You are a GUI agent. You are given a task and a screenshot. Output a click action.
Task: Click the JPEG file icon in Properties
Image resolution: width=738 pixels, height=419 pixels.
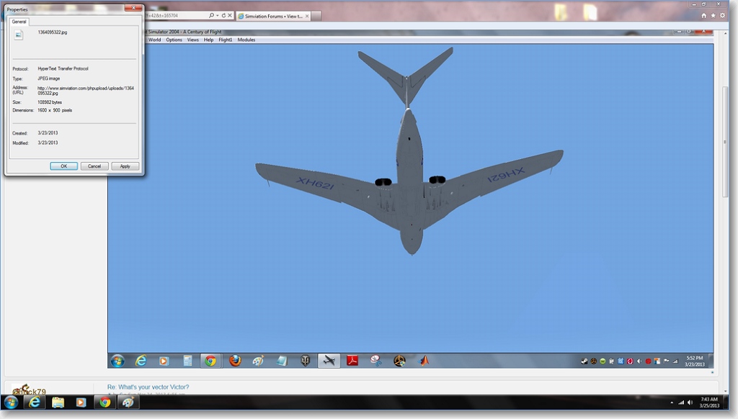[18, 35]
